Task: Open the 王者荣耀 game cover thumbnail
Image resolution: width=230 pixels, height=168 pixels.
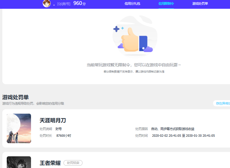Action: (19, 162)
